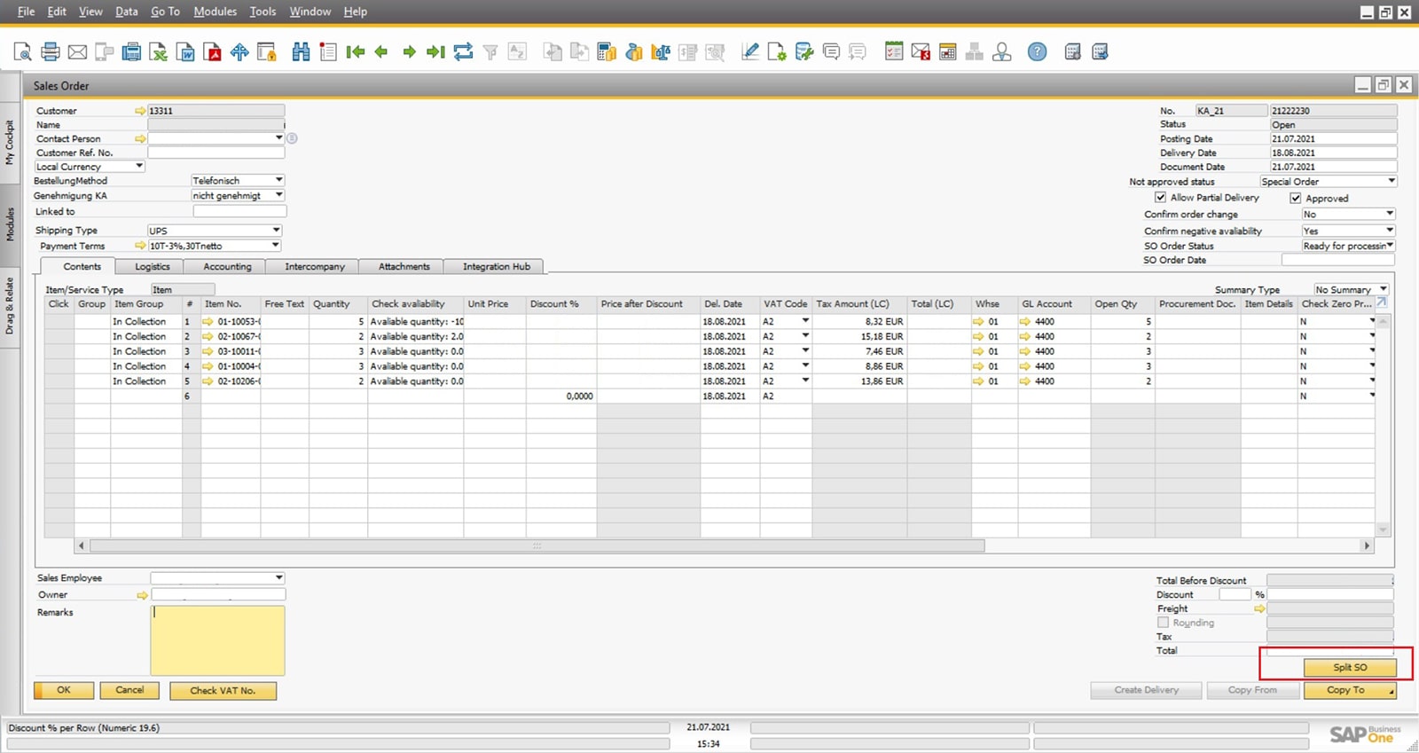Image resolution: width=1419 pixels, height=753 pixels.
Task: Expand Genehmigung KA dropdown
Action: pos(278,195)
